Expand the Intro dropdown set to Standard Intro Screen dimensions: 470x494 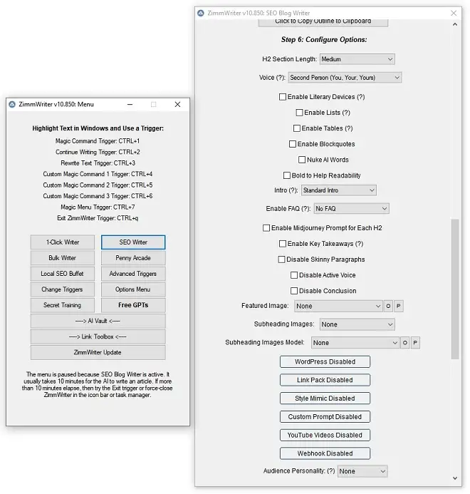click(339, 190)
